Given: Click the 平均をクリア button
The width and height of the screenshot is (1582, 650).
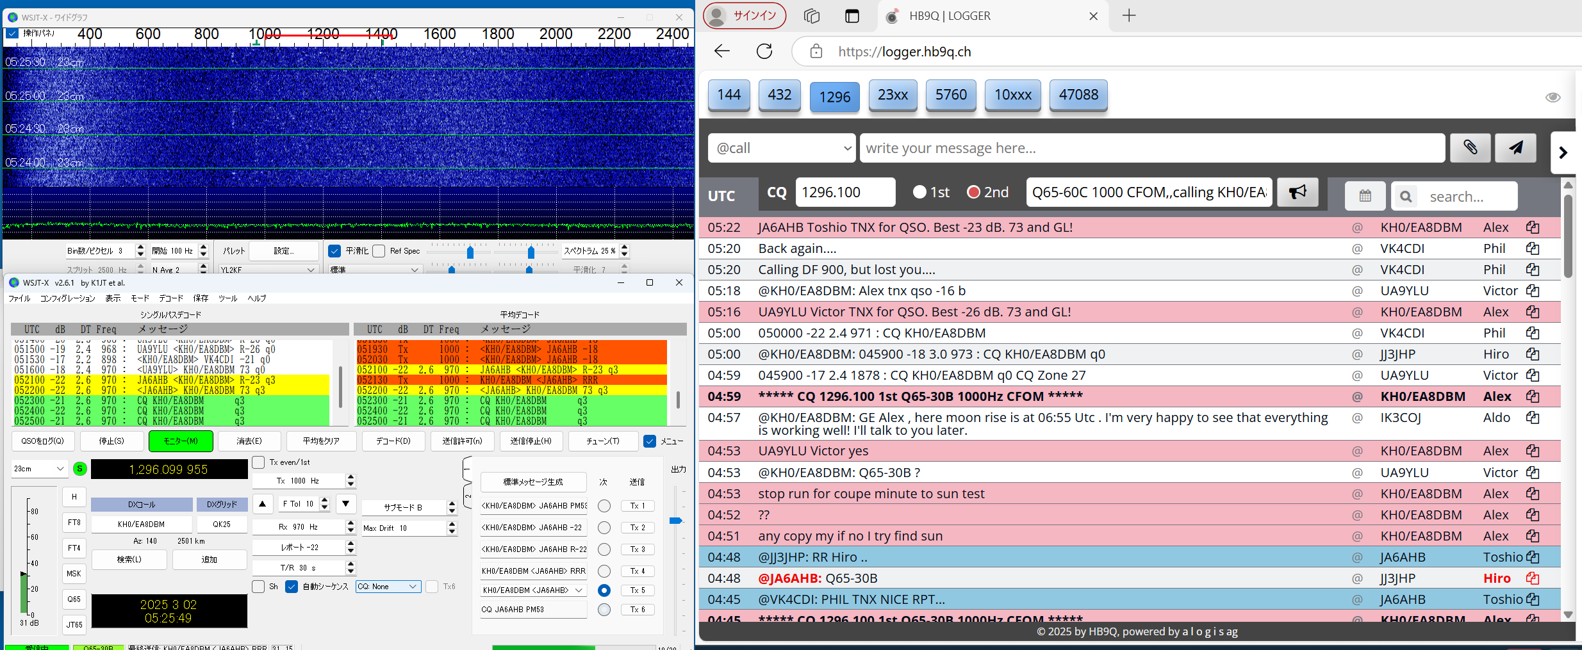Looking at the screenshot, I should (x=321, y=441).
